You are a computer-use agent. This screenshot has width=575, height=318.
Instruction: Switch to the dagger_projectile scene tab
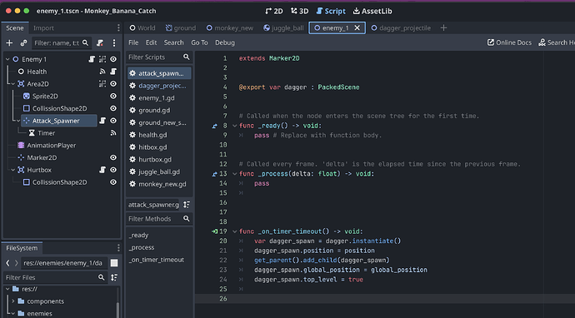click(401, 27)
